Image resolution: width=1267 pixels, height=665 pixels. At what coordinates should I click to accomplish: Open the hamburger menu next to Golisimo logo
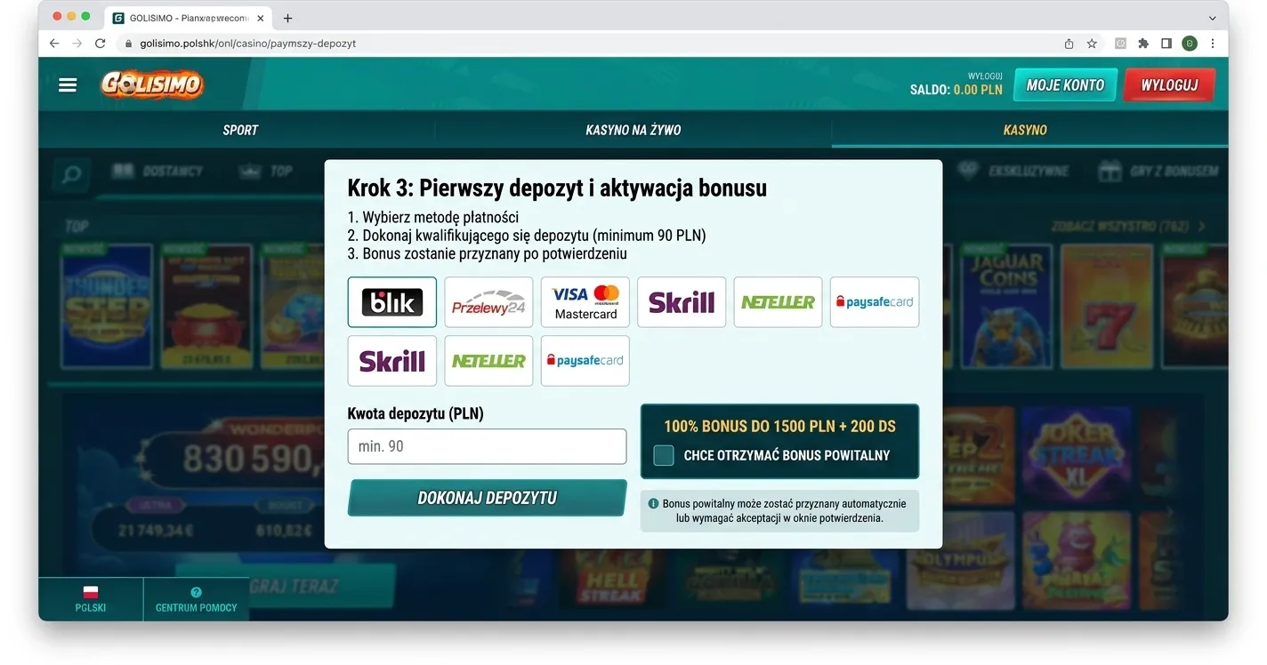[68, 85]
